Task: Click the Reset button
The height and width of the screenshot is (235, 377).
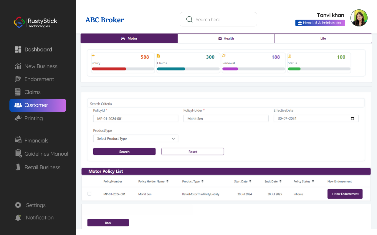Action: [193, 152]
